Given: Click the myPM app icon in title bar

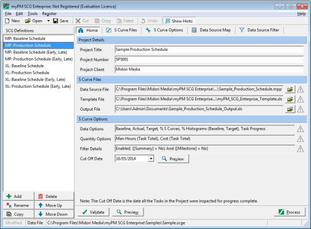Looking at the screenshot, I should [6, 6].
